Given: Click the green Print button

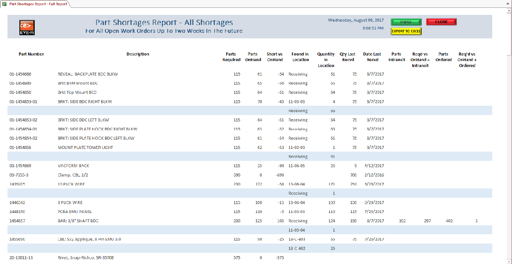Looking at the screenshot, I should (406, 22).
